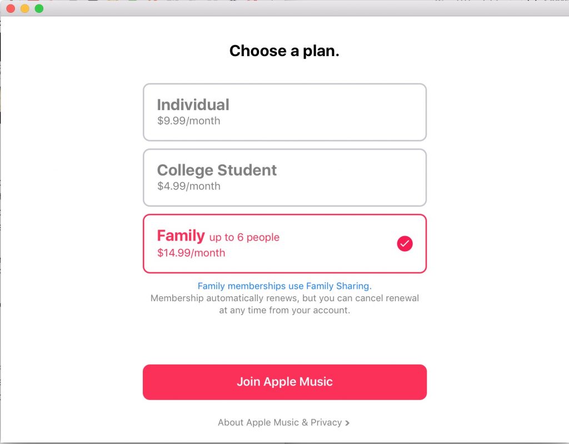This screenshot has height=444, width=569.
Task: Click the 'Individual' title text
Action: click(x=193, y=105)
